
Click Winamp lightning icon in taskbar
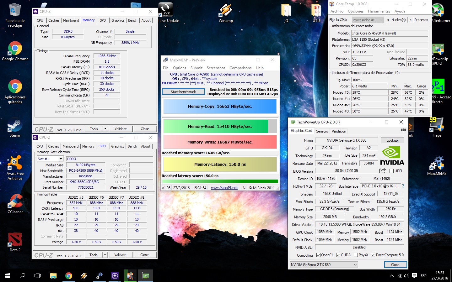(x=84, y=276)
